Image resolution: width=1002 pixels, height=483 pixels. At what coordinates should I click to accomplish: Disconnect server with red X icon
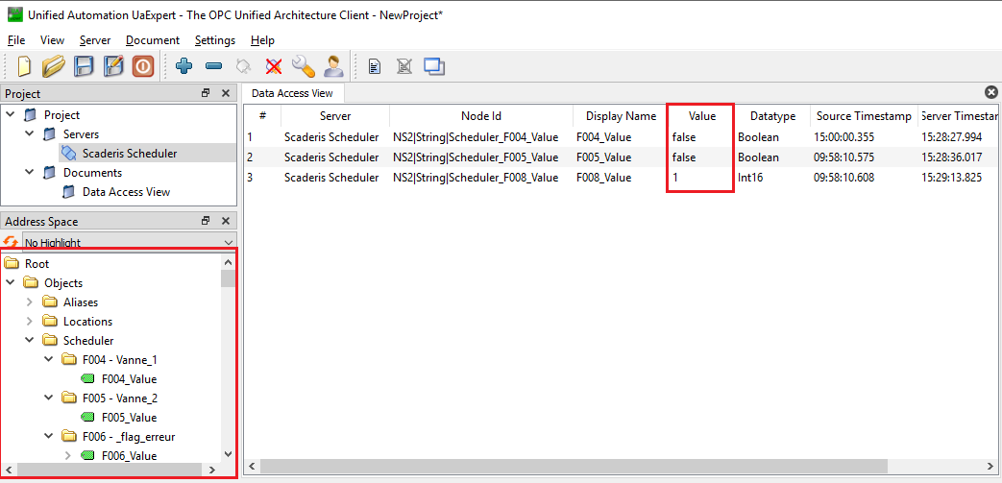click(x=274, y=66)
